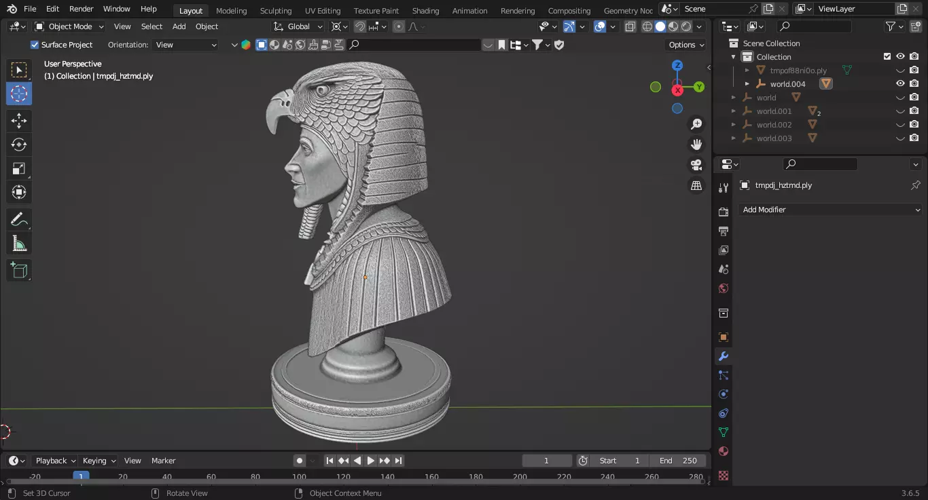The image size is (928, 500).
Task: Show tmpof88ni0o.ply in viewport
Action: [x=900, y=70]
